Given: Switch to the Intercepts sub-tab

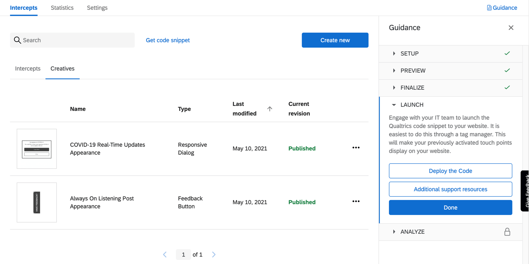Looking at the screenshot, I should [28, 69].
